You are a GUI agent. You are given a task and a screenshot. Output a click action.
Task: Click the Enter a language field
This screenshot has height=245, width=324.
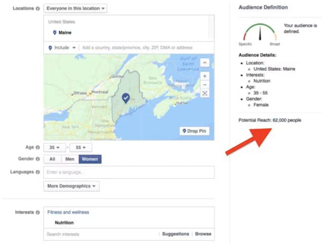(129, 172)
